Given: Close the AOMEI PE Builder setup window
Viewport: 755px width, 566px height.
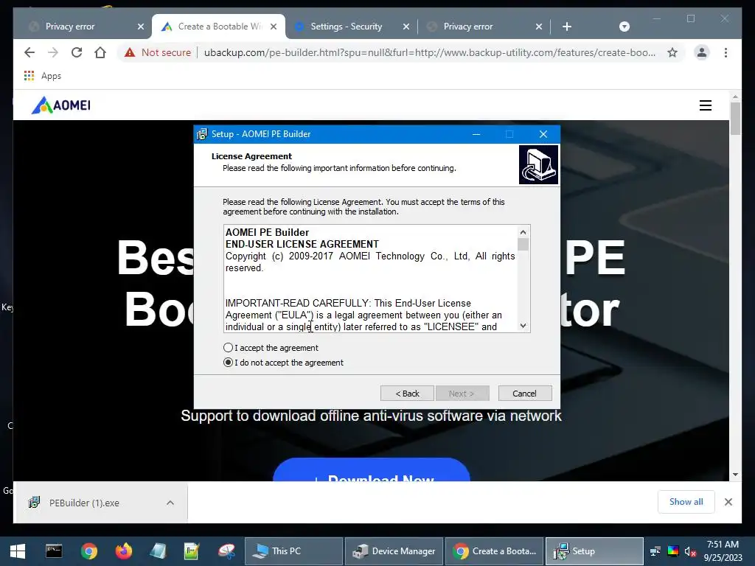Looking at the screenshot, I should coord(543,134).
